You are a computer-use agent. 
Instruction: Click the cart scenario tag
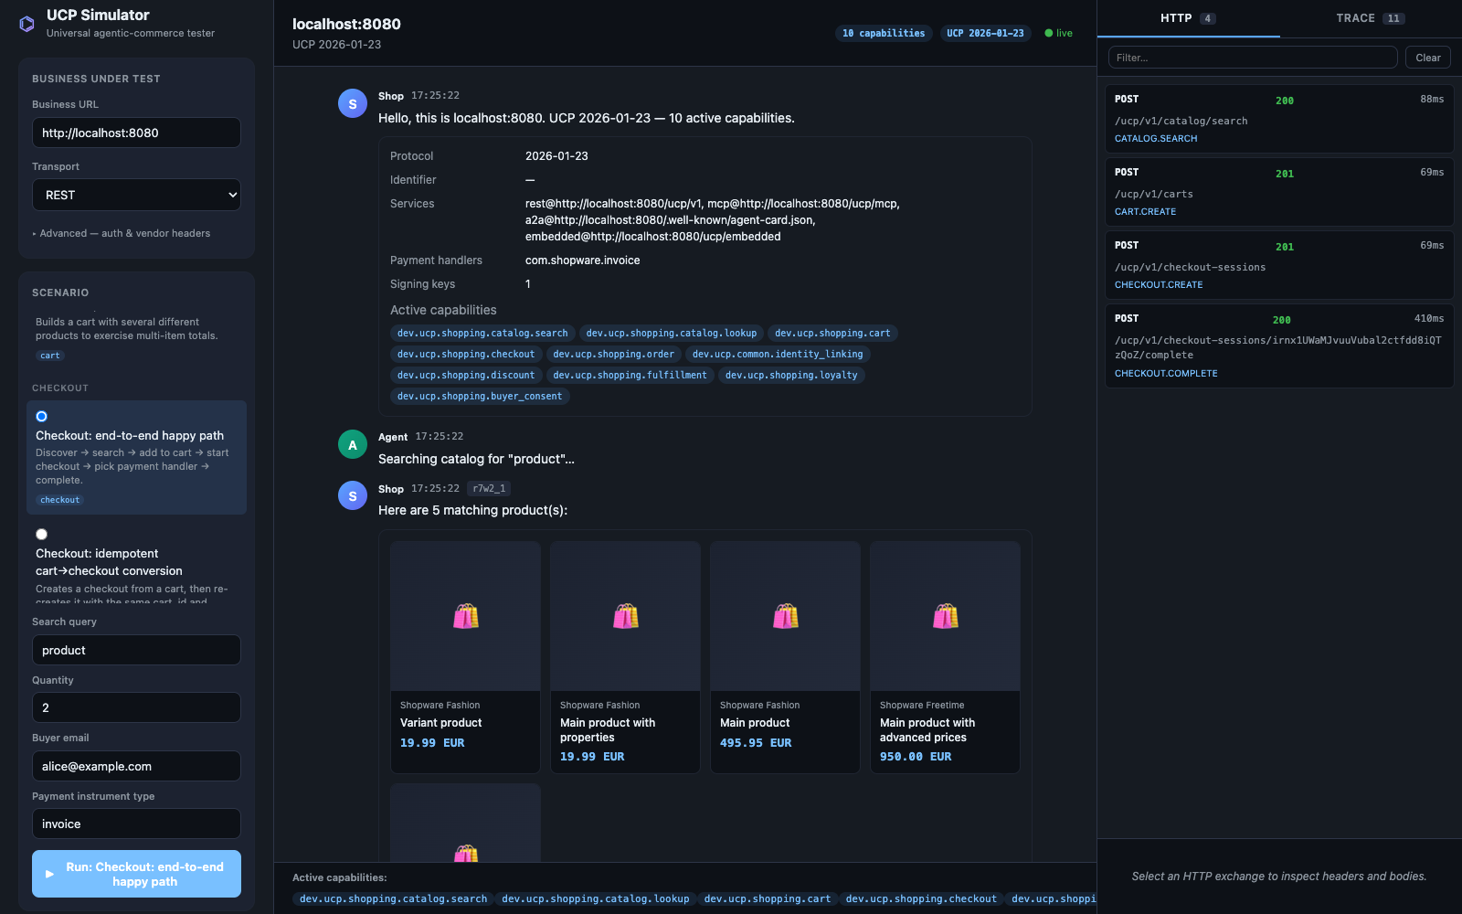click(50, 356)
